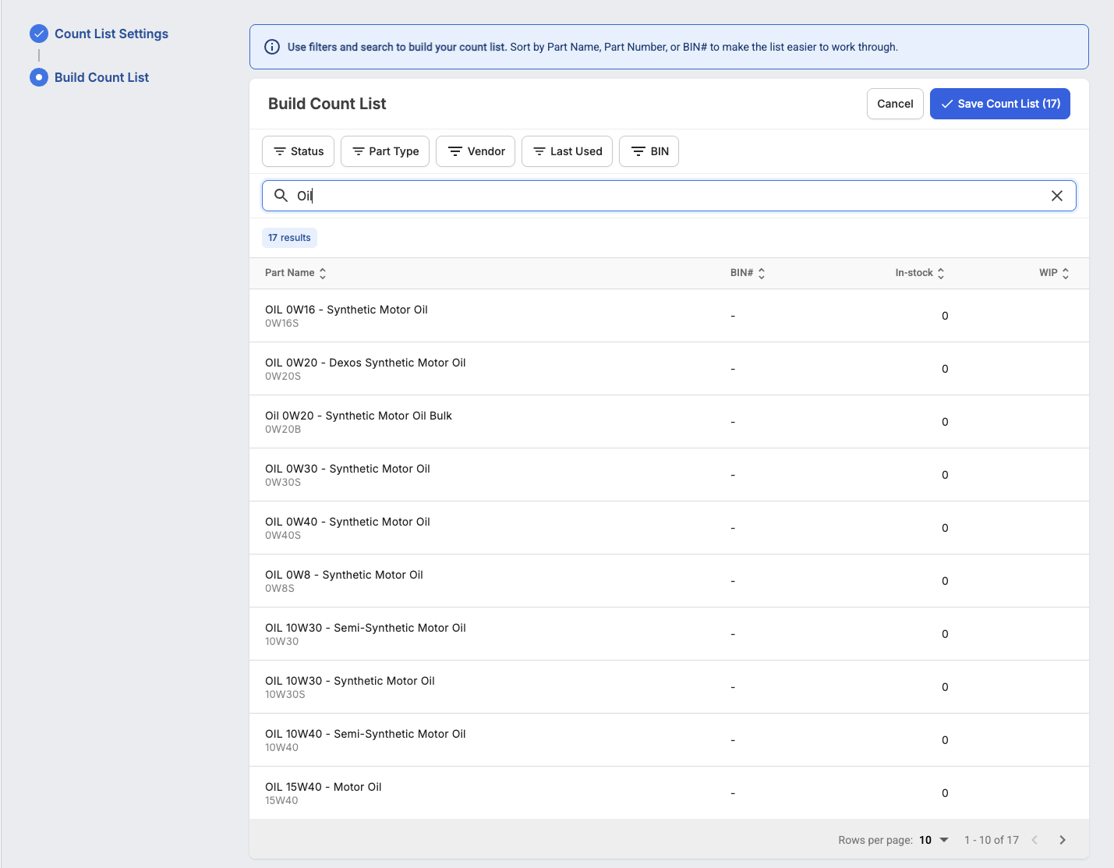
Task: Expand the rows per page dropdown
Action: click(934, 840)
